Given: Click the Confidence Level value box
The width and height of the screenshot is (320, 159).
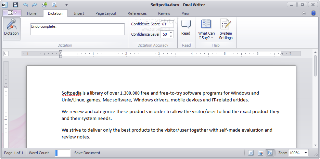Looking at the screenshot, I should [x=165, y=34].
